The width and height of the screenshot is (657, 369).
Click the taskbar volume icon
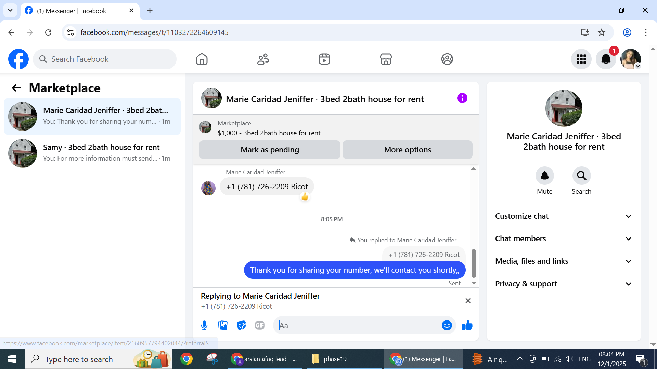(569, 359)
